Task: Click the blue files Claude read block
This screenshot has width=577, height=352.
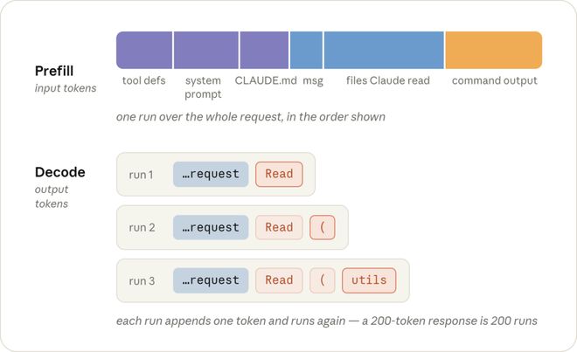Action: (x=384, y=50)
